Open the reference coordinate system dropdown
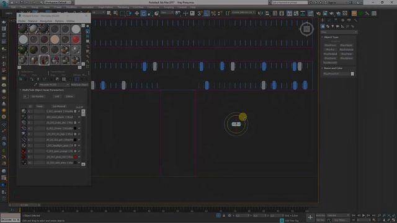The width and height of the screenshot is (397, 223). (166, 12)
